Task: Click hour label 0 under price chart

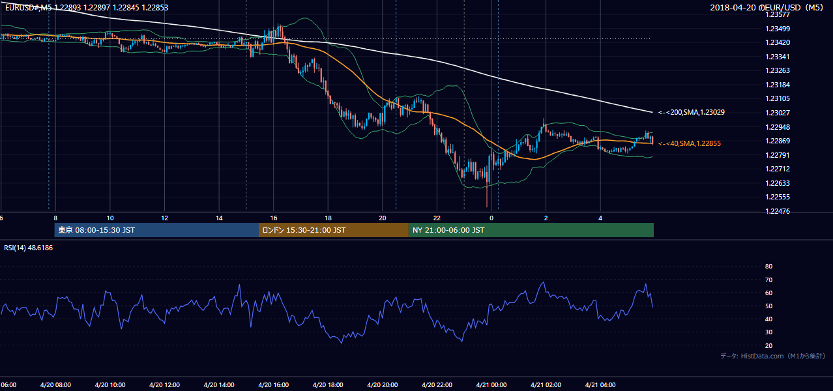Action: tap(491, 218)
